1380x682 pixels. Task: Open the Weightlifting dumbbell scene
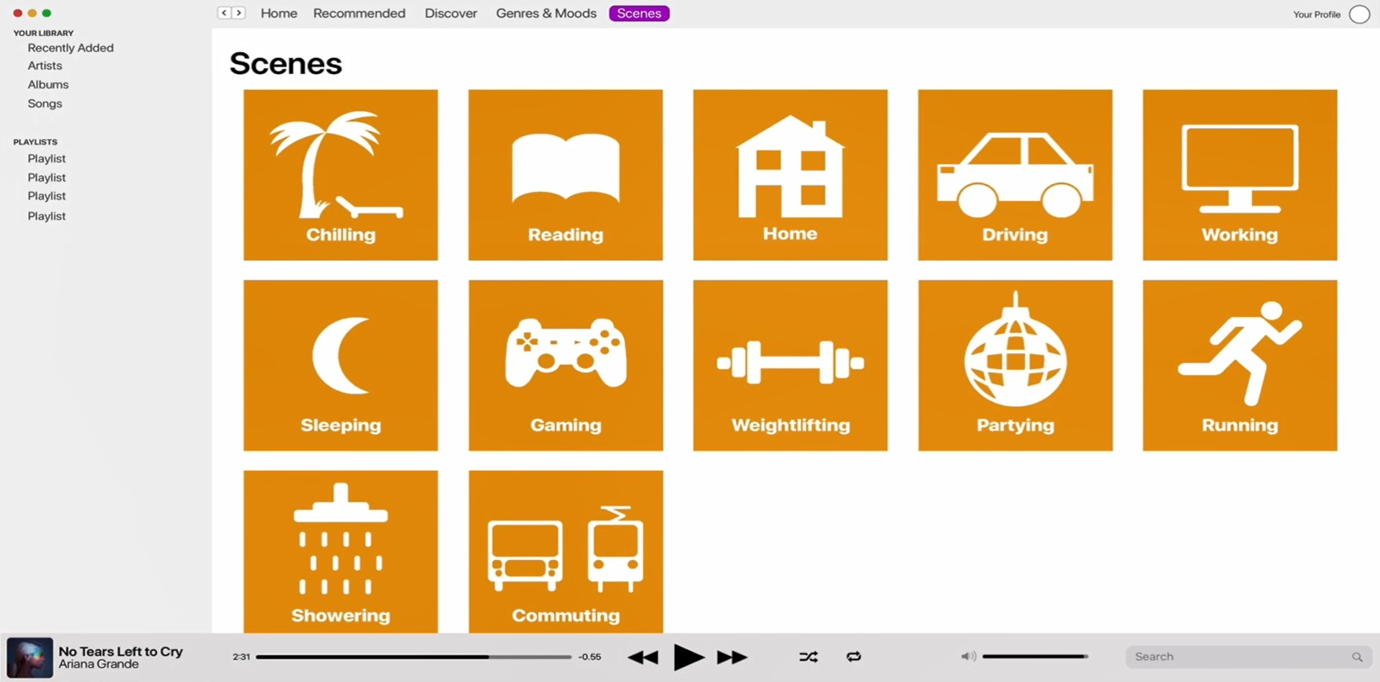[x=790, y=365]
